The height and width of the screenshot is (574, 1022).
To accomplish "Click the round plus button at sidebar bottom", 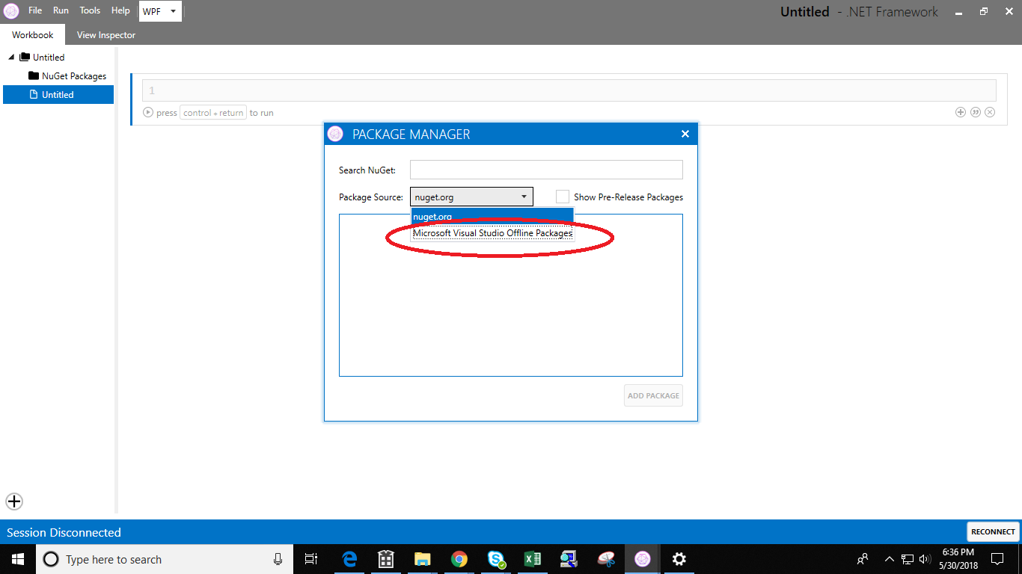I will click(14, 502).
